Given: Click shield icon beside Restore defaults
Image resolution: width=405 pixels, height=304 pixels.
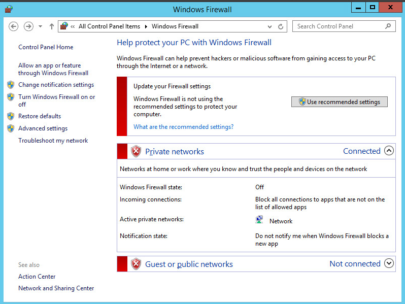Looking at the screenshot, I should pyautogui.click(x=11, y=116).
